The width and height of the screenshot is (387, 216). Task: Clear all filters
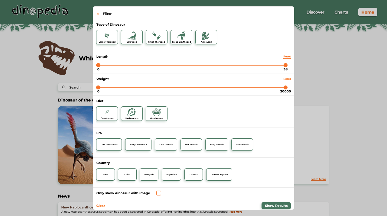[101, 206]
